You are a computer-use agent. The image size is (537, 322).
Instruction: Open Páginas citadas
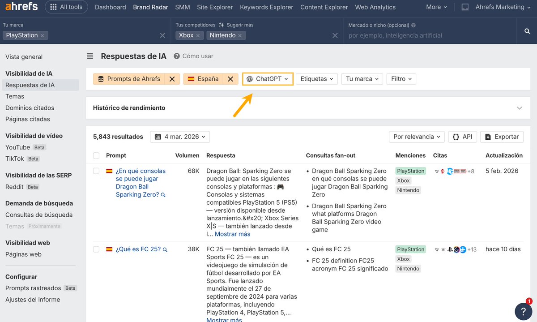[x=28, y=119]
